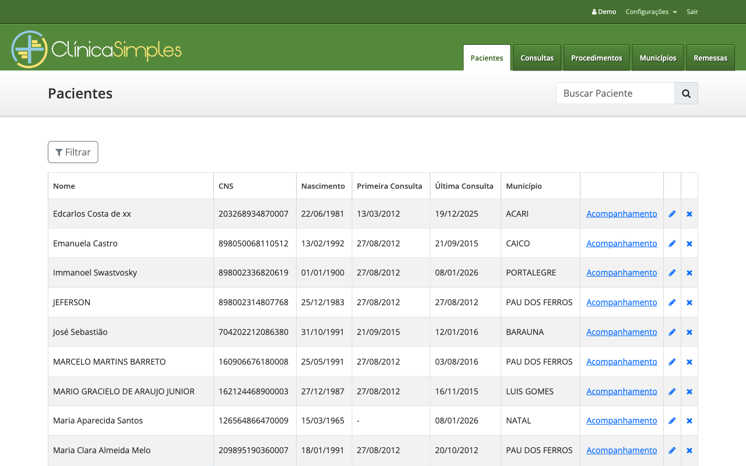Viewport: 746px width, 466px height.
Task: Delete Maria Clara Almeida Melo
Action: coord(689,450)
